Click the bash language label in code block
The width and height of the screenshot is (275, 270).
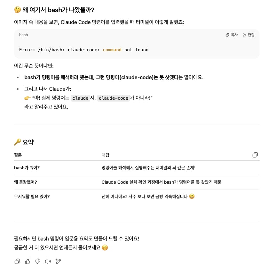(x=23, y=35)
